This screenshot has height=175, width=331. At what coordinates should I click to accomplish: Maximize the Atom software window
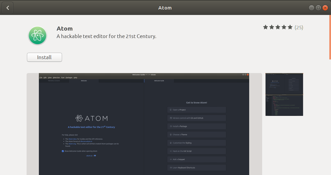(x=318, y=8)
